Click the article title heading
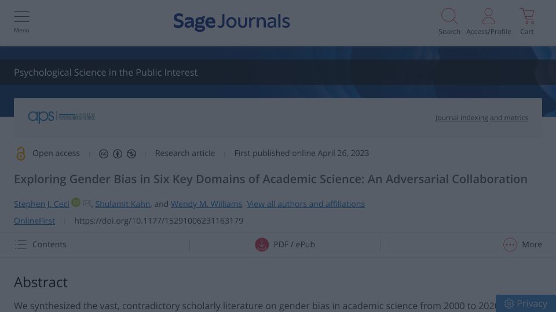This screenshot has height=312, width=556. pos(270,179)
